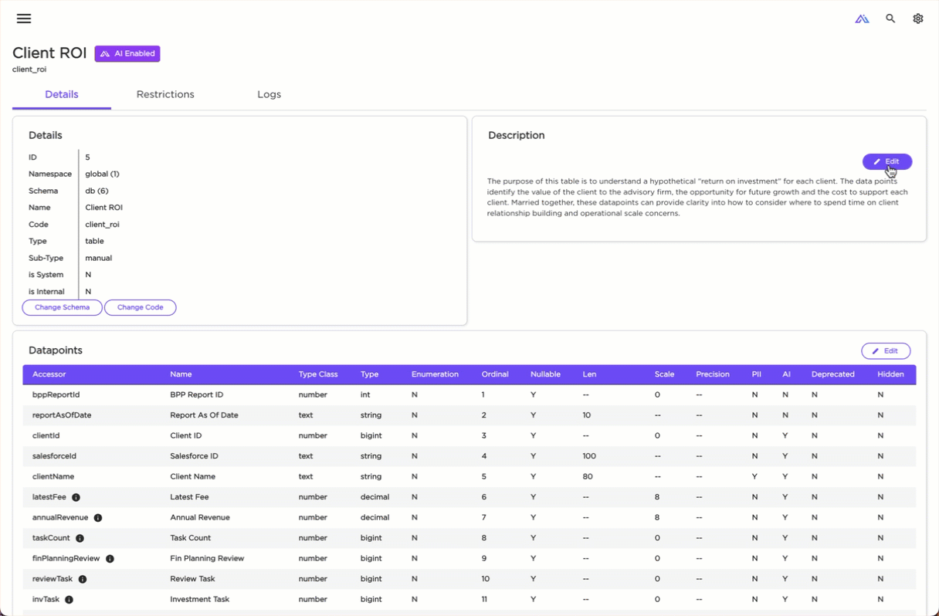Open search with the magnifier icon
This screenshot has width=939, height=616.
[x=890, y=19]
